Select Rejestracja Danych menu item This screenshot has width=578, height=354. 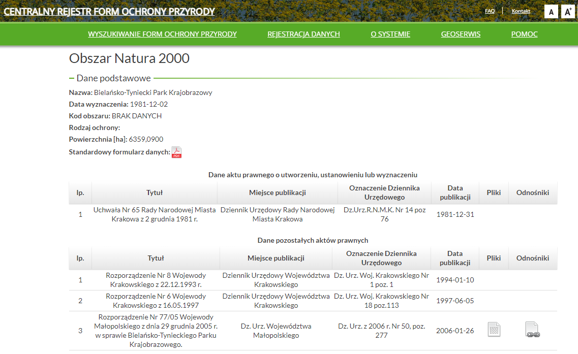pyautogui.click(x=303, y=34)
